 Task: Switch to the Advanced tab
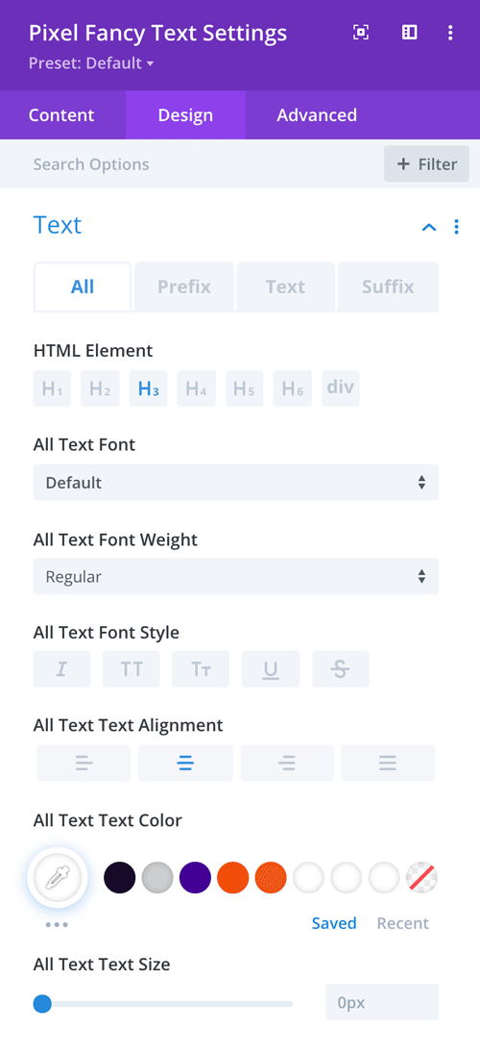click(x=317, y=114)
